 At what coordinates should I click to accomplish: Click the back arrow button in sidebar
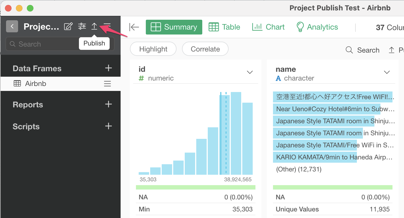tap(12, 27)
